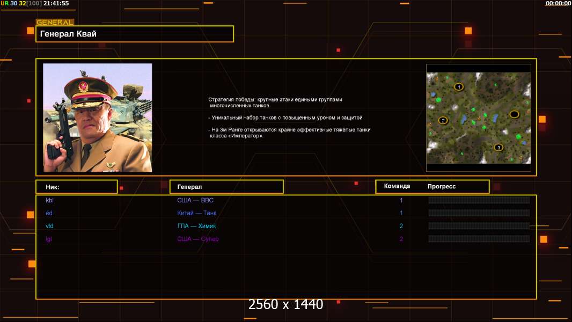Click the 'Прогресс' column header
This screenshot has width=572, height=322.
click(x=442, y=186)
